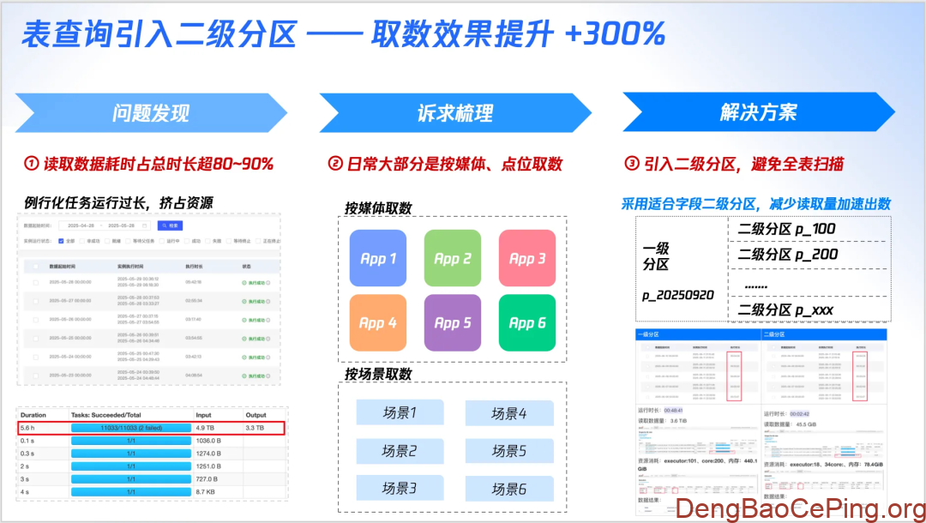The width and height of the screenshot is (926, 523).
Task: Select the green App 2 tile
Action: point(453,258)
